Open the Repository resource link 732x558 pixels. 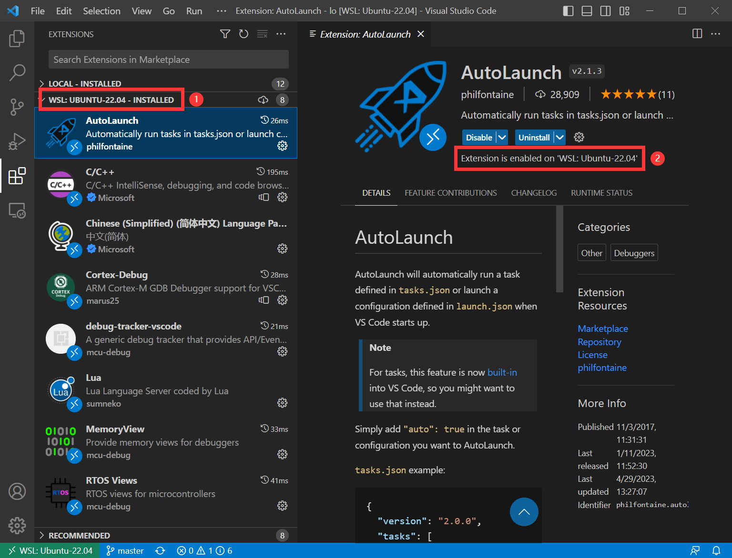click(600, 342)
